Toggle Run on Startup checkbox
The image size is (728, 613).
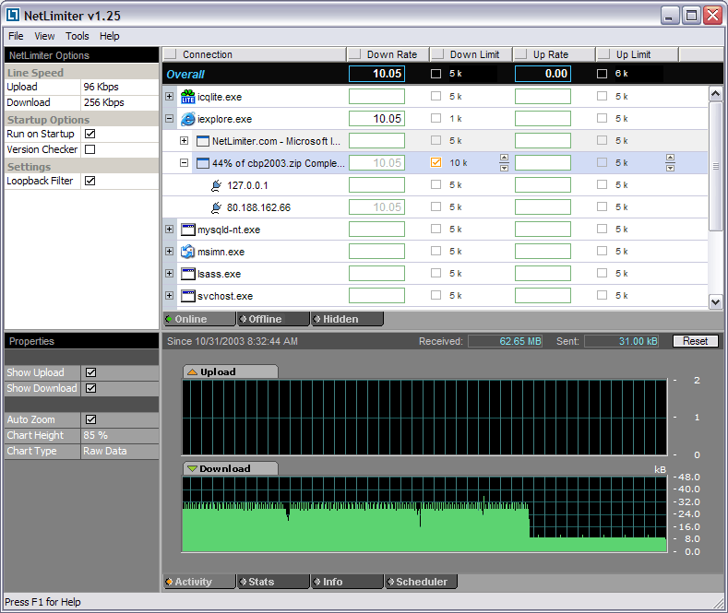pyautogui.click(x=90, y=134)
